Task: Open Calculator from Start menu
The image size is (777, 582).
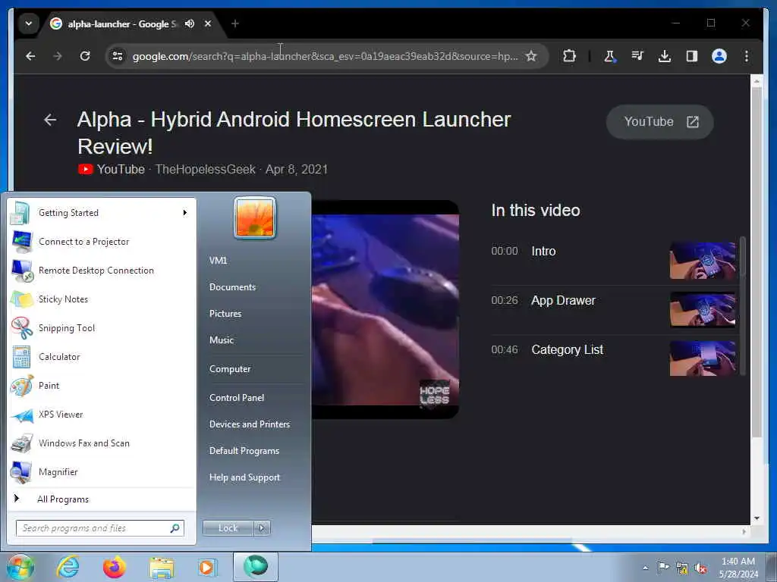Action: pyautogui.click(x=102, y=357)
